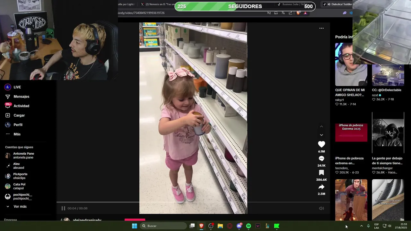Open rakyz1 video thumbnail

pyautogui.click(x=351, y=64)
